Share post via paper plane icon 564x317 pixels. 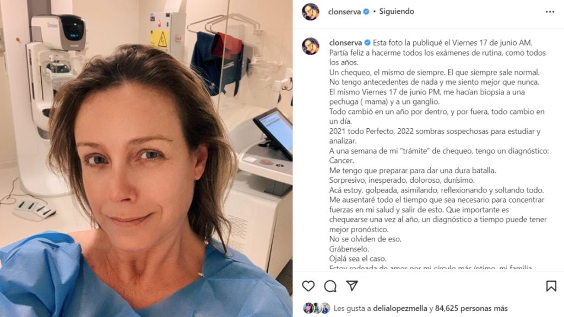(x=352, y=286)
